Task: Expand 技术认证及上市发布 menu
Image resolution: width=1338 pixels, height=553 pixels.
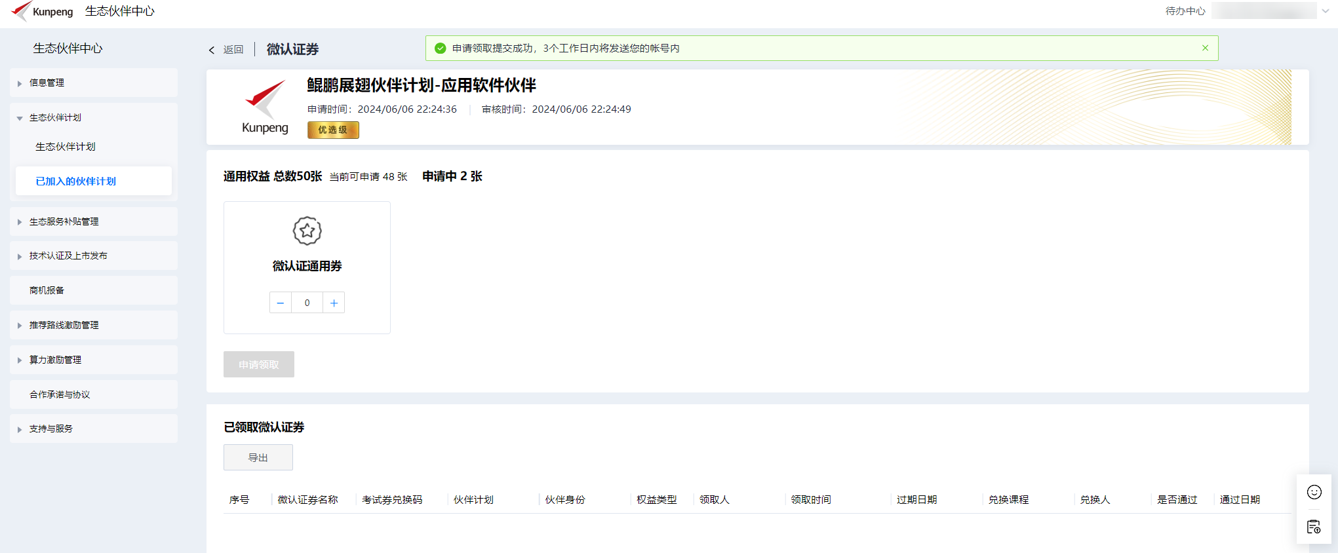Action: [x=94, y=256]
